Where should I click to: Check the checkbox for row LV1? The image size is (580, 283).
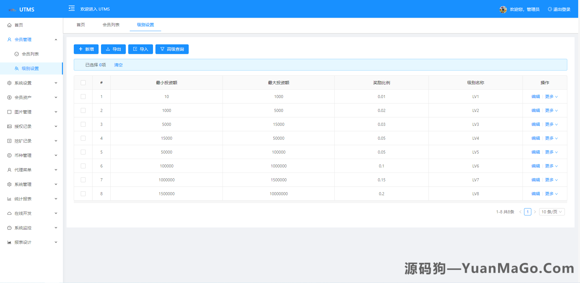point(83,96)
